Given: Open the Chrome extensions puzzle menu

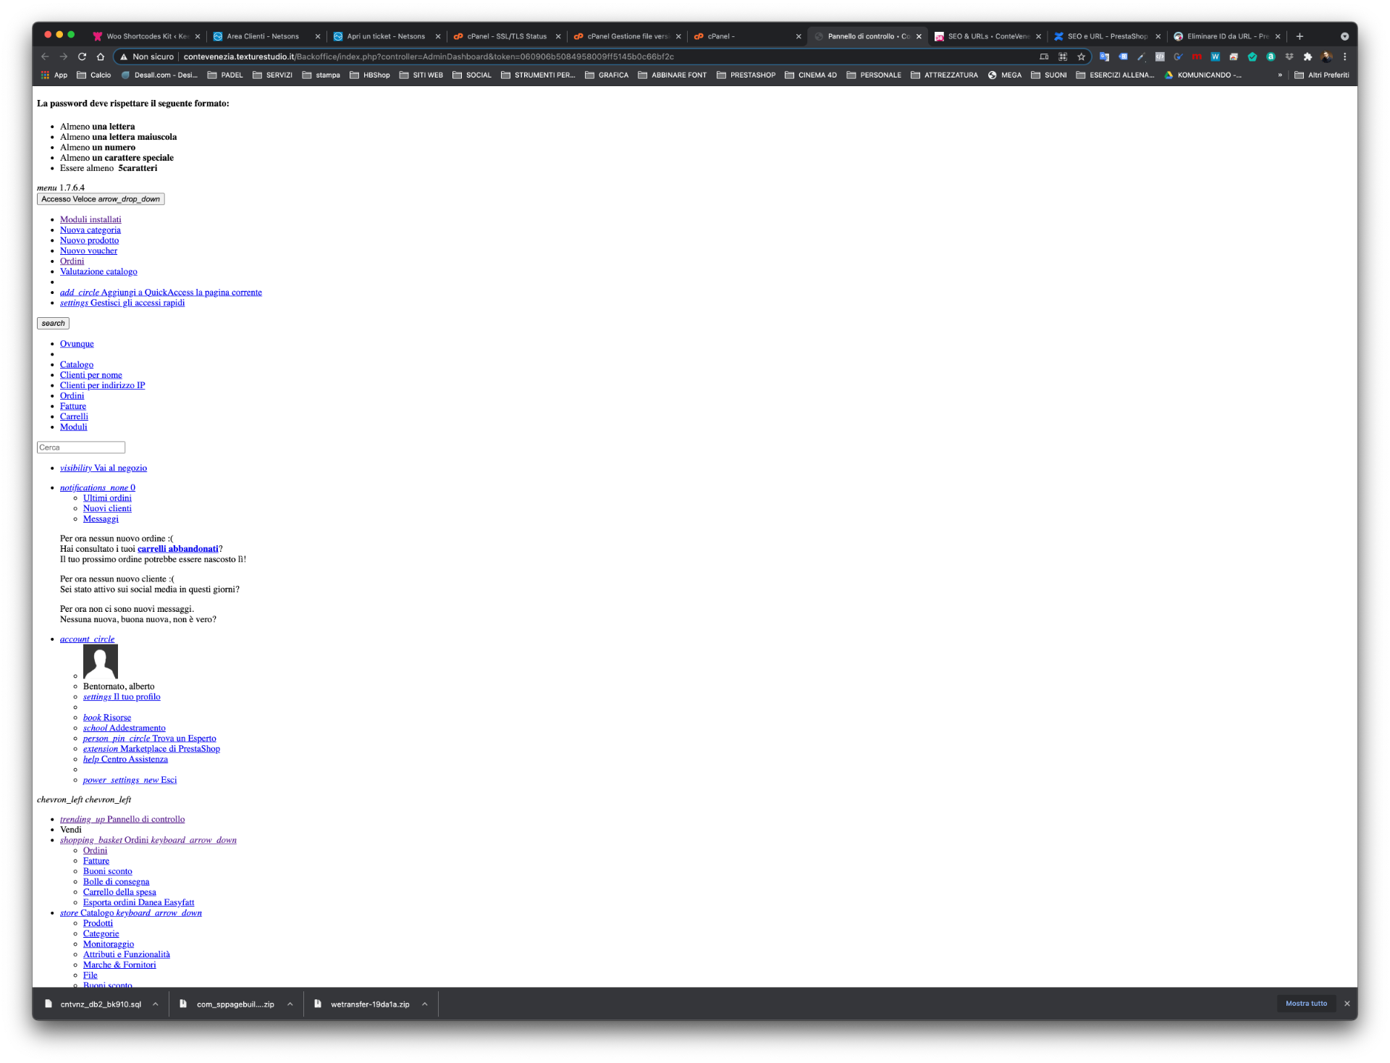Looking at the screenshot, I should coord(1307,56).
